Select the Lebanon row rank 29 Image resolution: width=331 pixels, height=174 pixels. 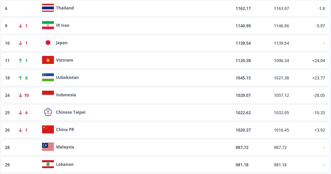(x=7, y=165)
